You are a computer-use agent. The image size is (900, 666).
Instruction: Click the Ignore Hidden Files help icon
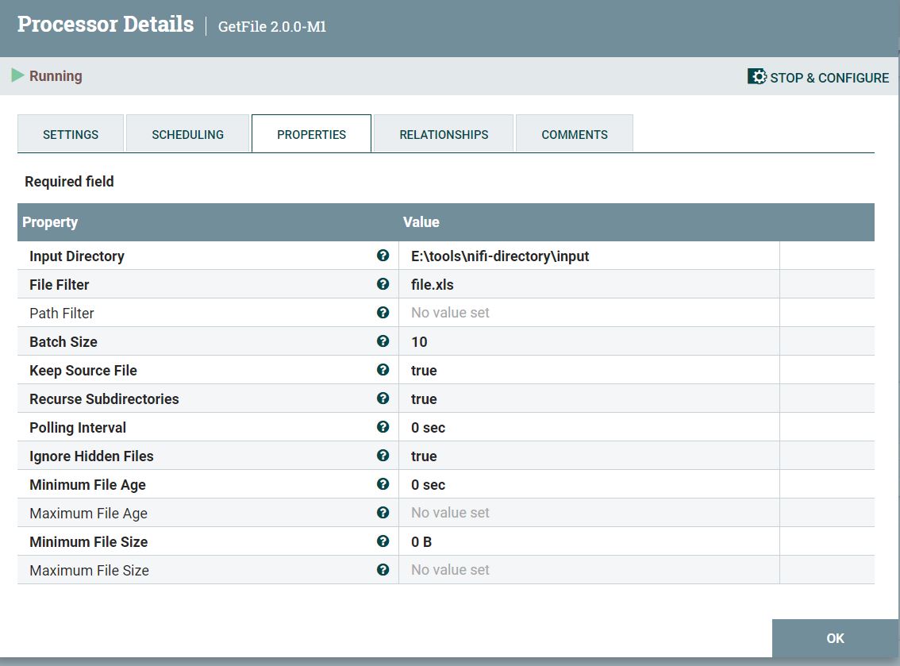(383, 456)
